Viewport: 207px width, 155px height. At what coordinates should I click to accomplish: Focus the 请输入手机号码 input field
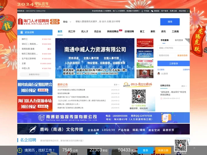173,48
